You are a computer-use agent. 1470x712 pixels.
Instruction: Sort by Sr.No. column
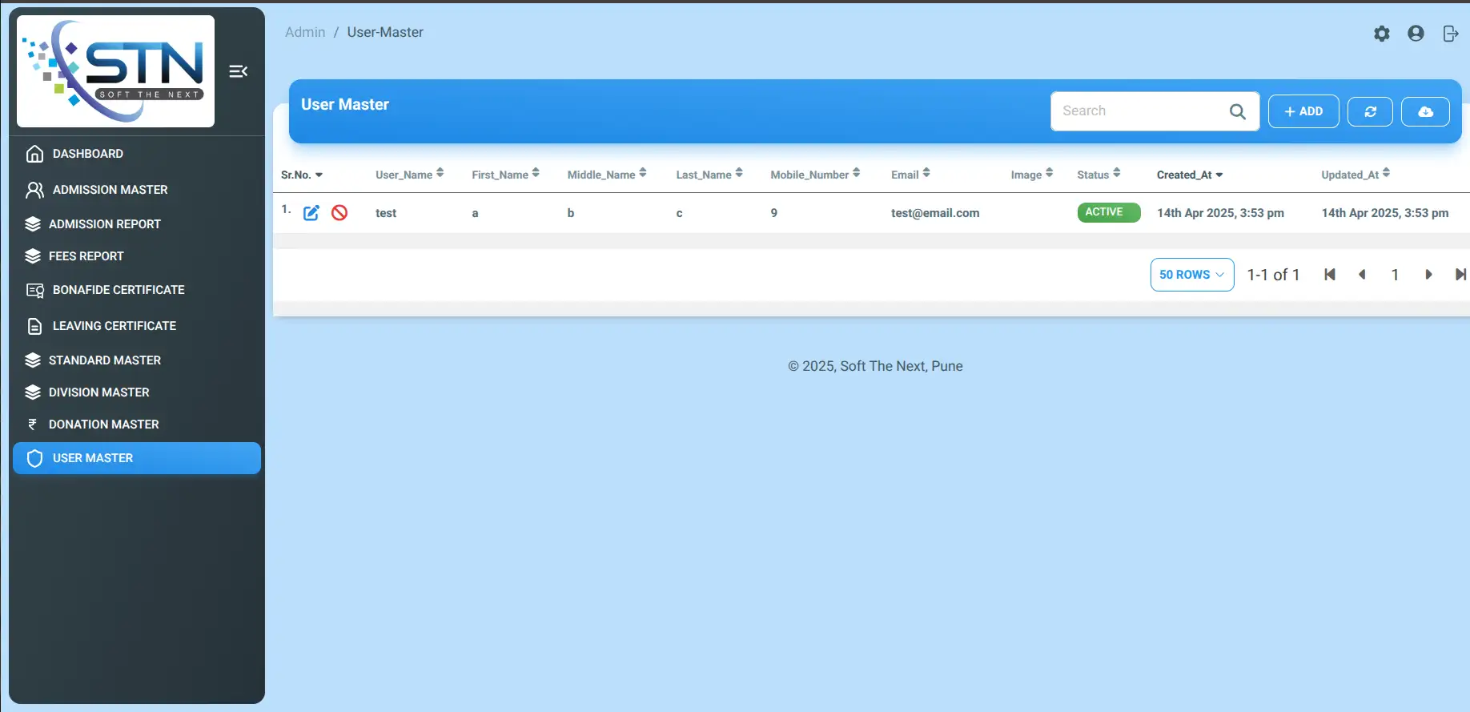[x=301, y=175]
